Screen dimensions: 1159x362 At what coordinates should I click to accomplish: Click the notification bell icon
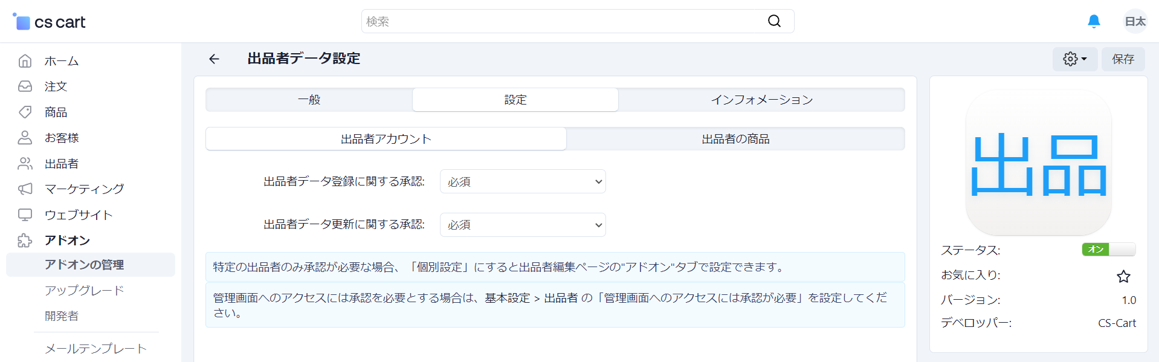pyautogui.click(x=1094, y=22)
